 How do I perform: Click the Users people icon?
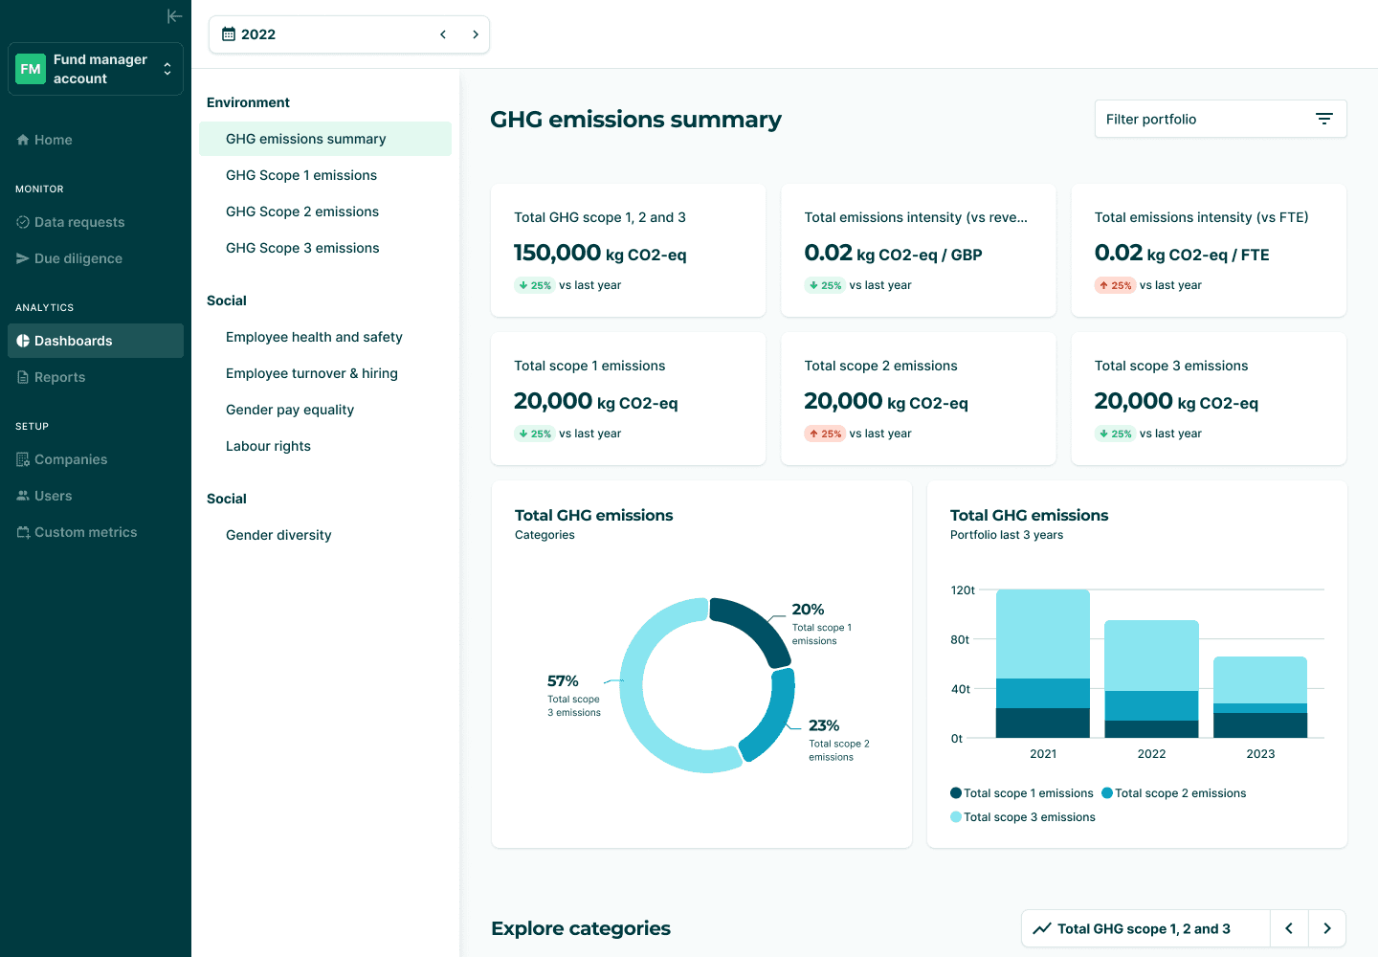(x=23, y=496)
